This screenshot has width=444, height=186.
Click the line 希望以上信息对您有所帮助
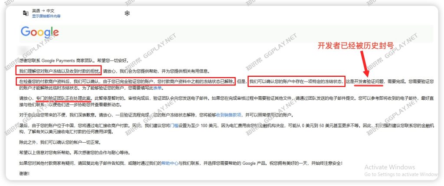coord(46,153)
